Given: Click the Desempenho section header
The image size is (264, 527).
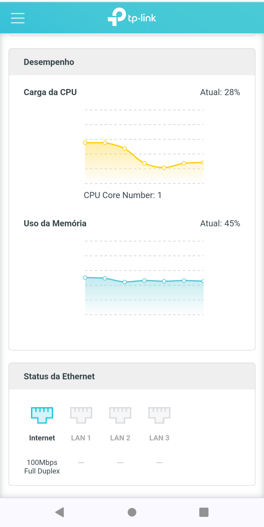Looking at the screenshot, I should tap(49, 62).
